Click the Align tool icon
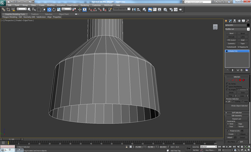The height and width of the screenshot is (152, 251). click(138, 9)
